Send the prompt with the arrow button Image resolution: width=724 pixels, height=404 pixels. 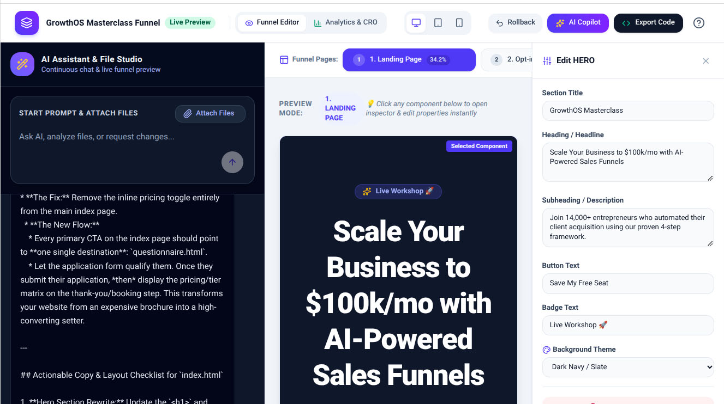(x=232, y=162)
